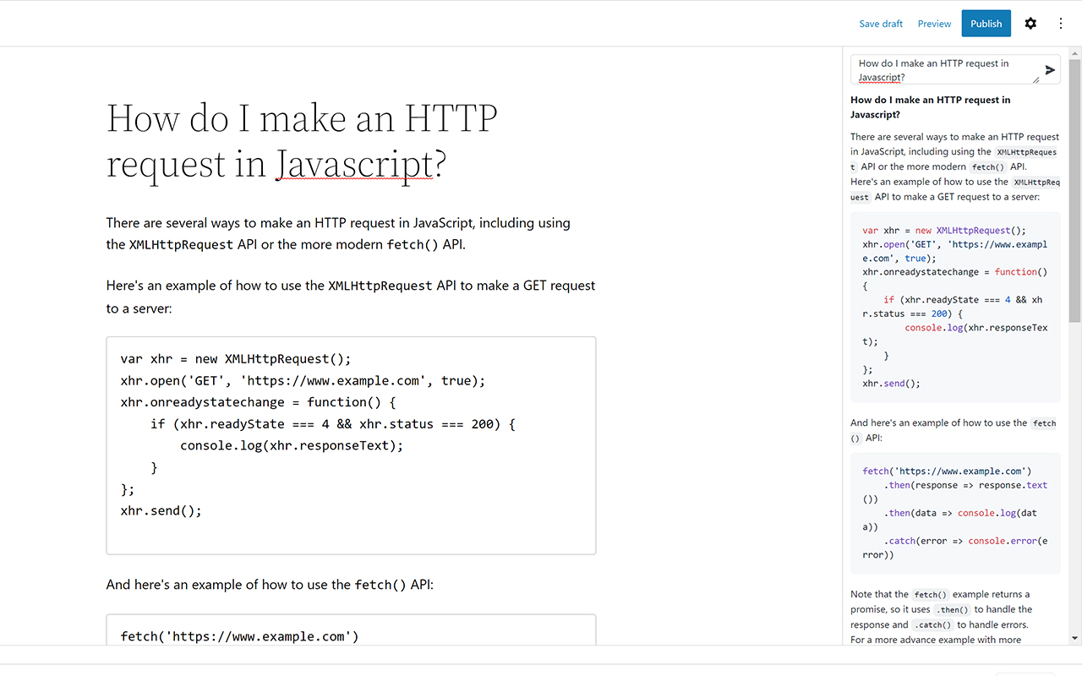Click fetch('https://www.example.com') line in editor
This screenshot has width=1082, height=676.
240,636
